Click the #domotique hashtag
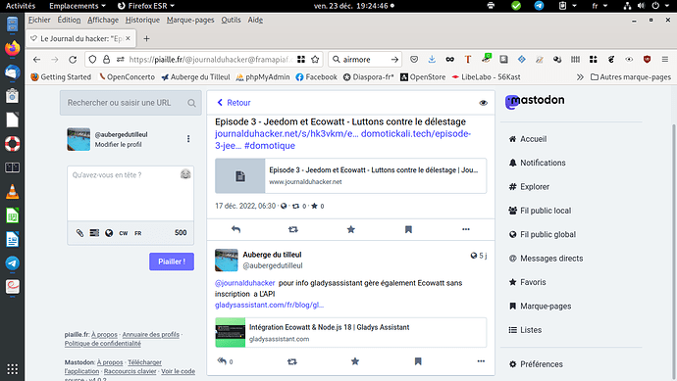 (270, 146)
